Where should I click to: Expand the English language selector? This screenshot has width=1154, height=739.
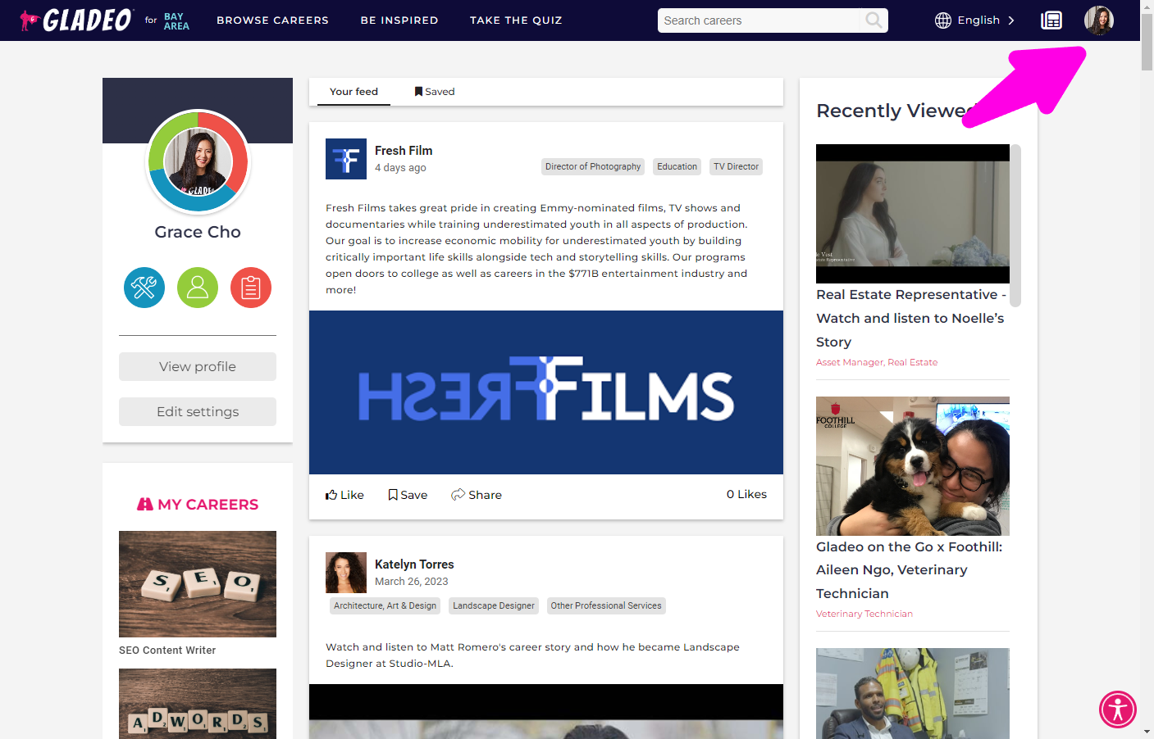986,20
